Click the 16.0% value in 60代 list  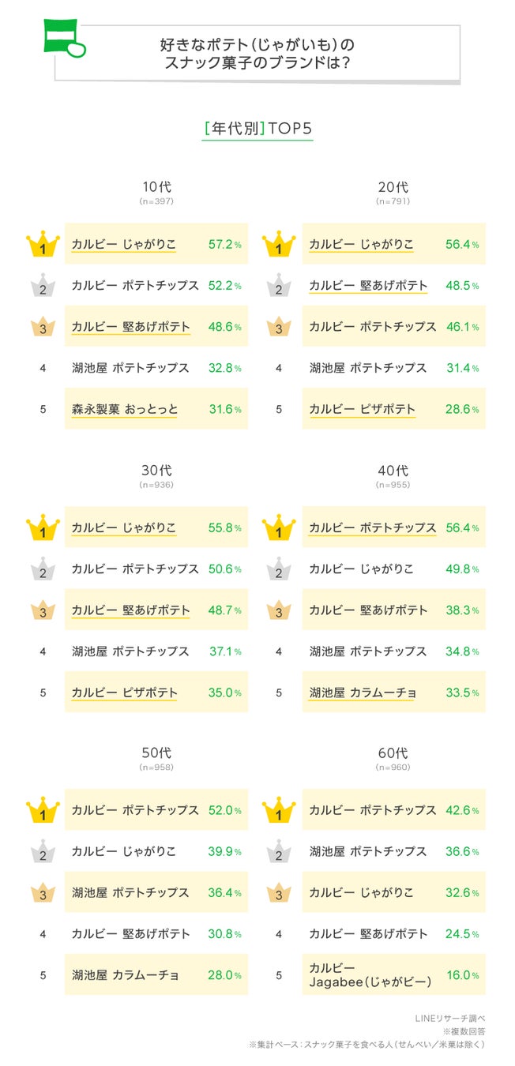coord(461,975)
